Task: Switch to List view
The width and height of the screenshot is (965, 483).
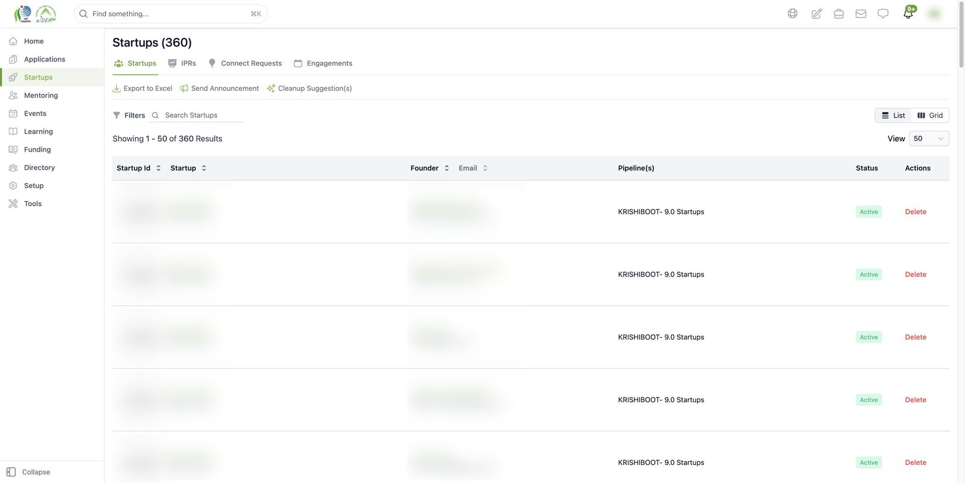Action: (x=893, y=115)
